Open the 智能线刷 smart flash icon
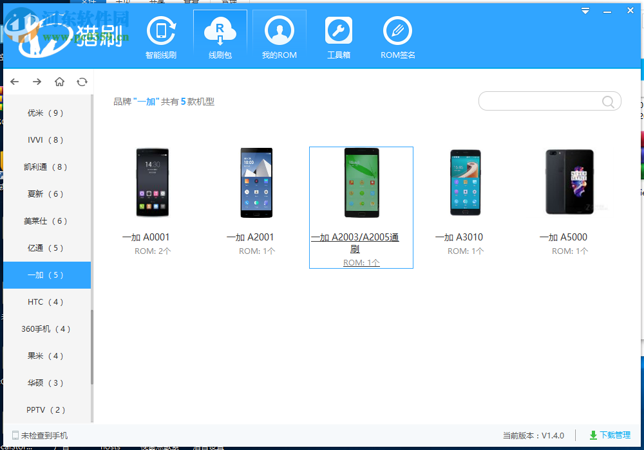This screenshot has width=644, height=450. tap(161, 31)
